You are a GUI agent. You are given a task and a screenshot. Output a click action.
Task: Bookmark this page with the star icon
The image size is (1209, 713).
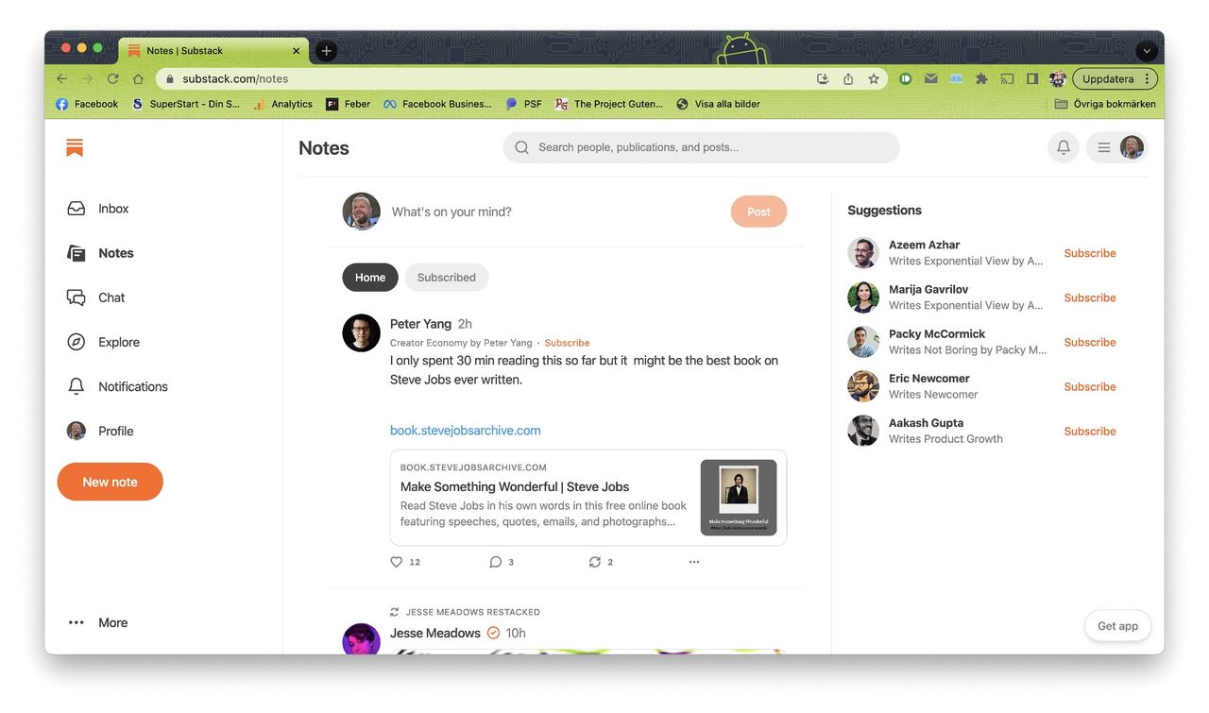[874, 79]
